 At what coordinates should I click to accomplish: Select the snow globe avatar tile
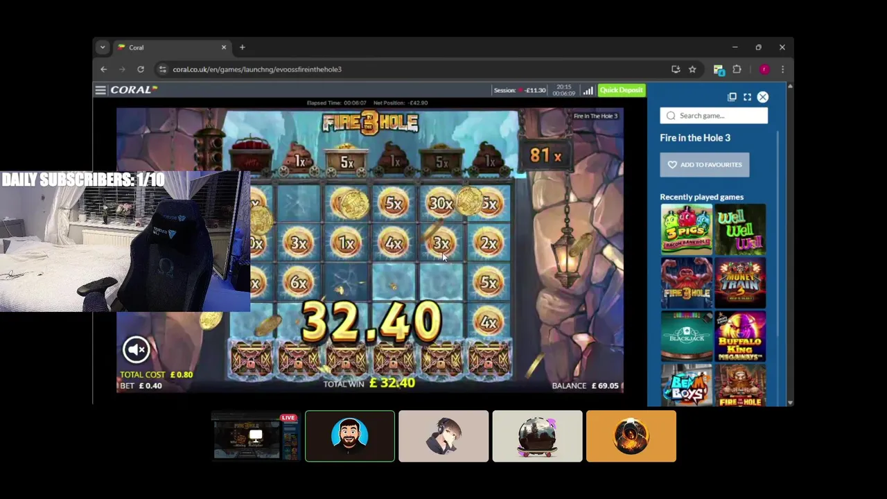[x=537, y=436]
